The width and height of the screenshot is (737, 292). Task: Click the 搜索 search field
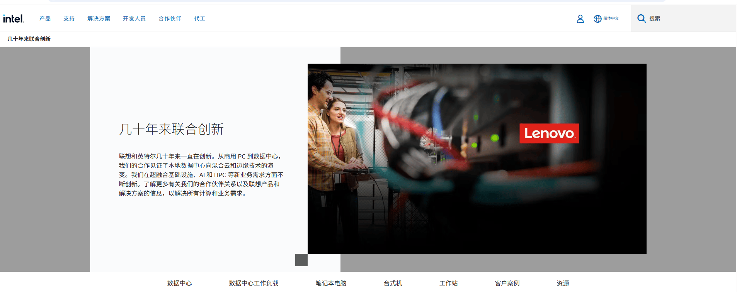point(684,19)
